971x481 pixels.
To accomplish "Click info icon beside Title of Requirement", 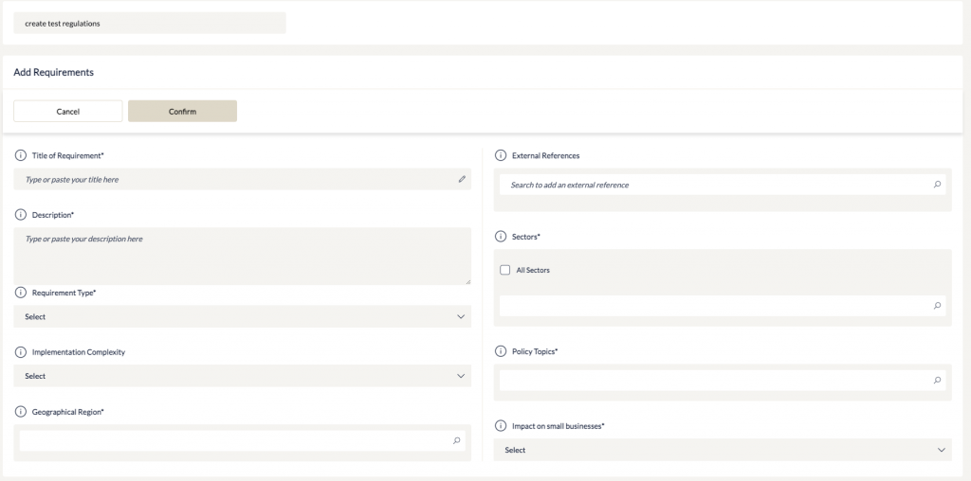I will click(21, 155).
